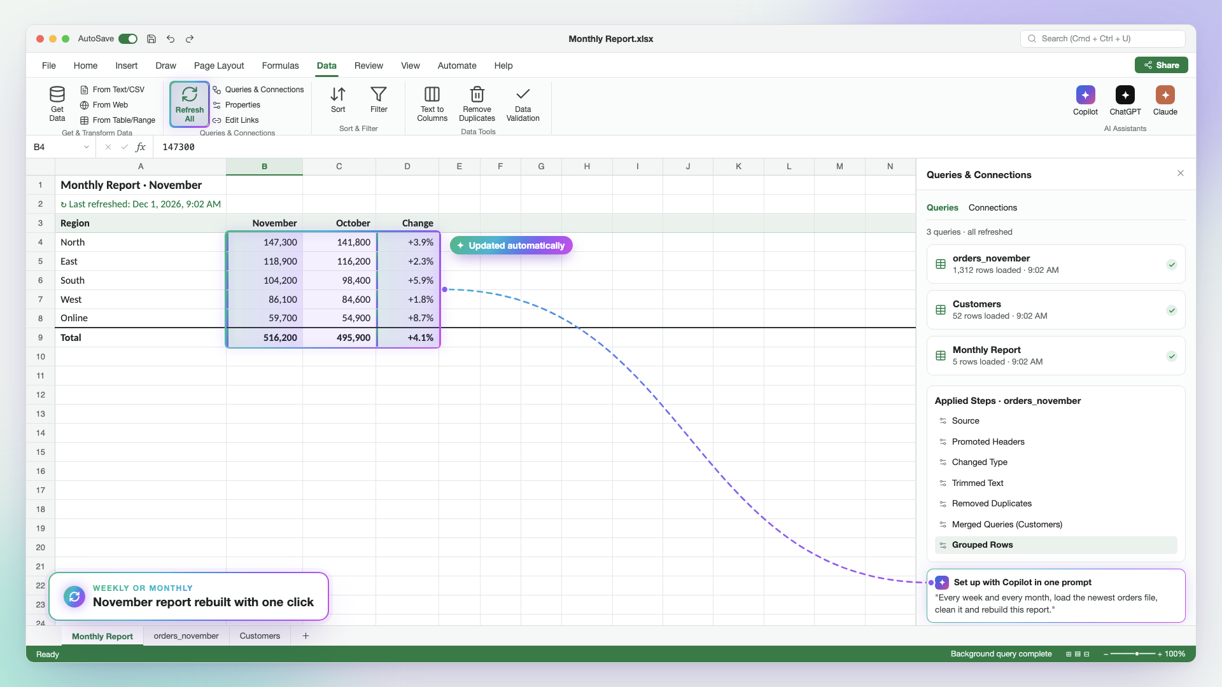
Task: Select the orders_november query card
Action: 1055,264
